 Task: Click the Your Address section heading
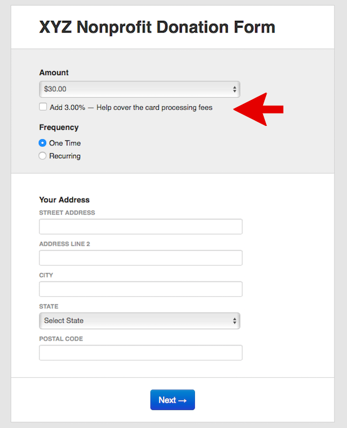64,200
